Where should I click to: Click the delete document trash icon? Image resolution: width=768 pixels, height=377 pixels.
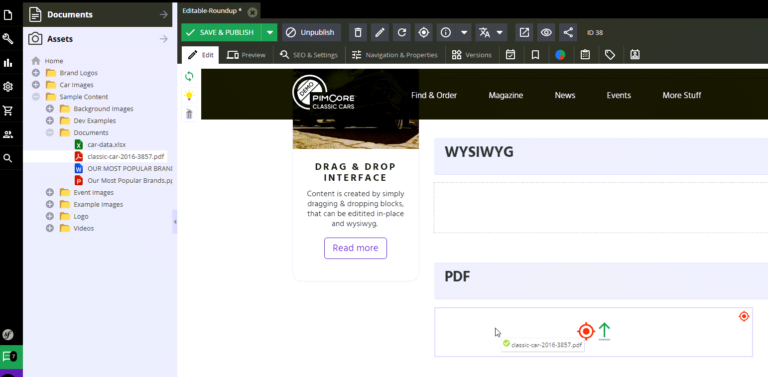tap(358, 32)
